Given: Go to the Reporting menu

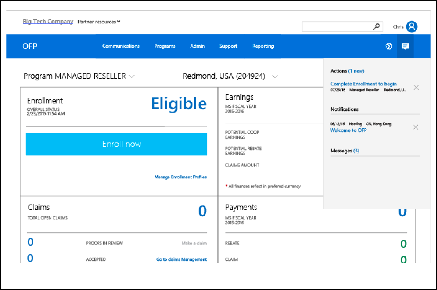Looking at the screenshot, I should pyautogui.click(x=263, y=46).
